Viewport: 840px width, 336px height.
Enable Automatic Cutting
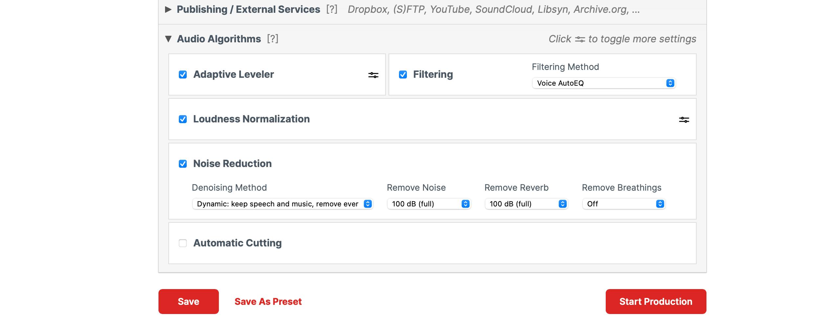(x=183, y=243)
